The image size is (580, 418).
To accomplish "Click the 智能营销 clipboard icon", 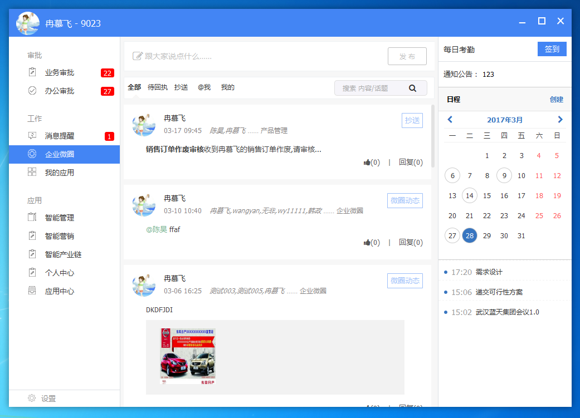I will [x=32, y=235].
